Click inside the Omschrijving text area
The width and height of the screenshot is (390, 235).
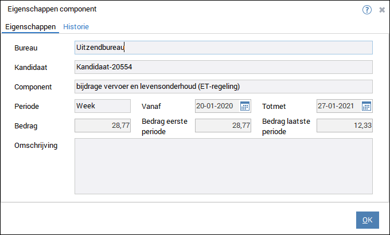pyautogui.click(x=223, y=166)
